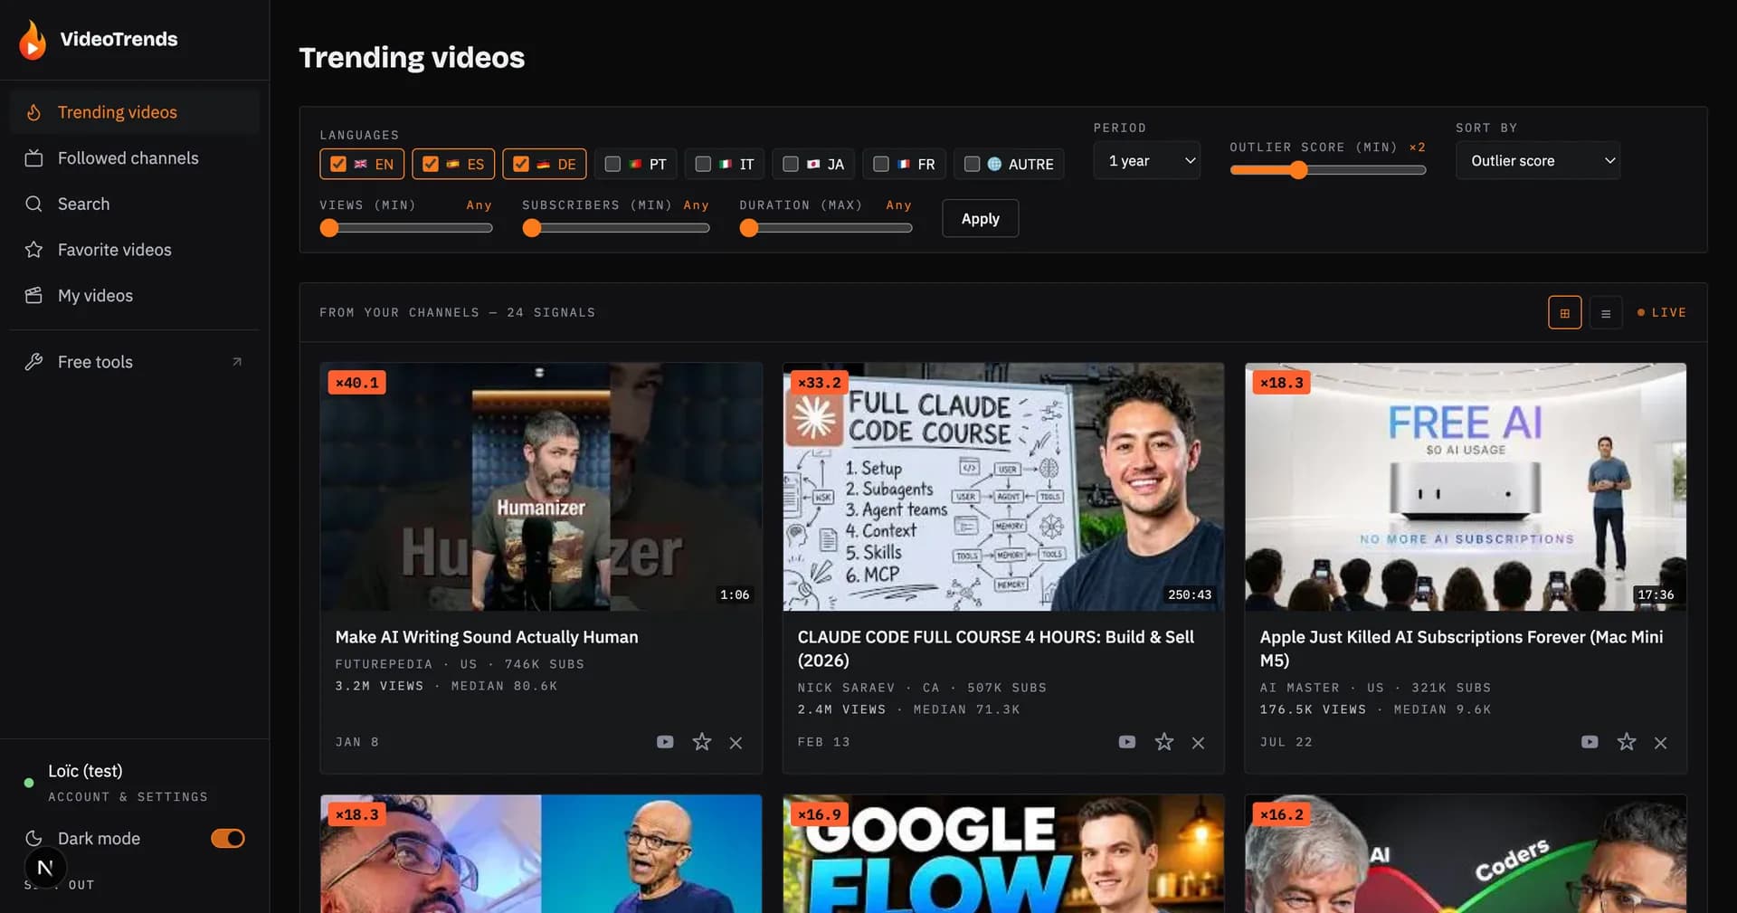1737x913 pixels.
Task: Open Apple Just Killed AI Subscriptions title
Action: pos(1461,649)
